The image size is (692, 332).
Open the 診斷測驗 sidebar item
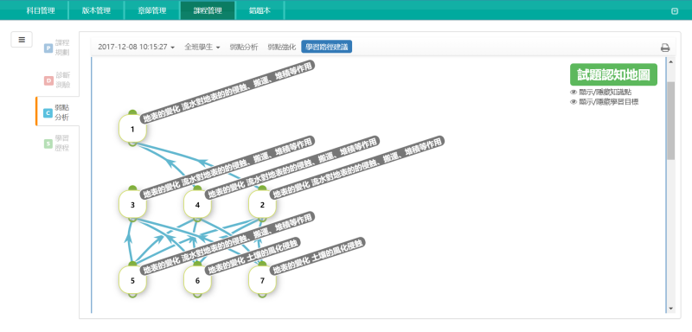click(57, 80)
